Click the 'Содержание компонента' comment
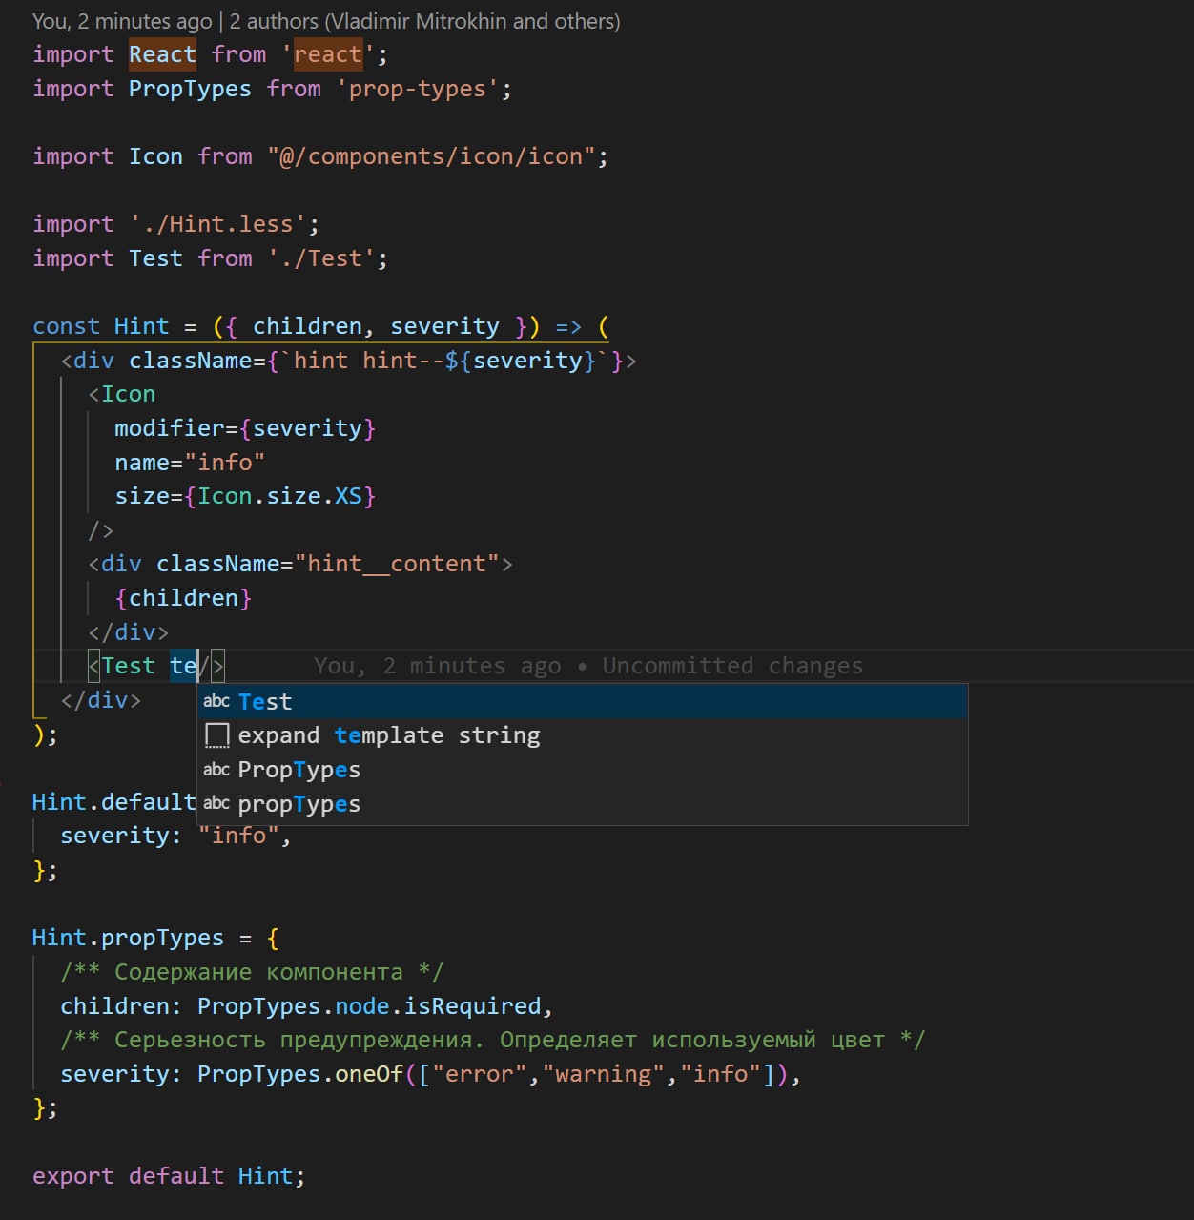 coord(252,972)
